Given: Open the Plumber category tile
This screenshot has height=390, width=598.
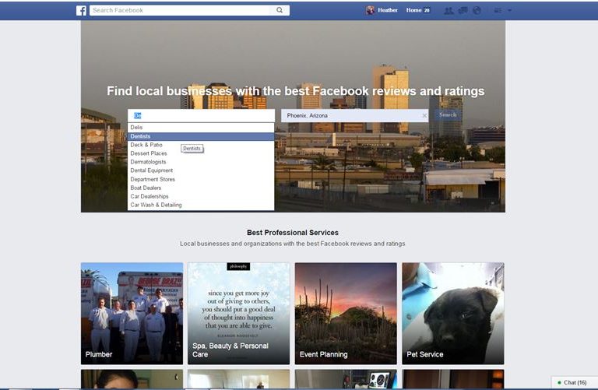Looking at the screenshot, I should [132, 314].
